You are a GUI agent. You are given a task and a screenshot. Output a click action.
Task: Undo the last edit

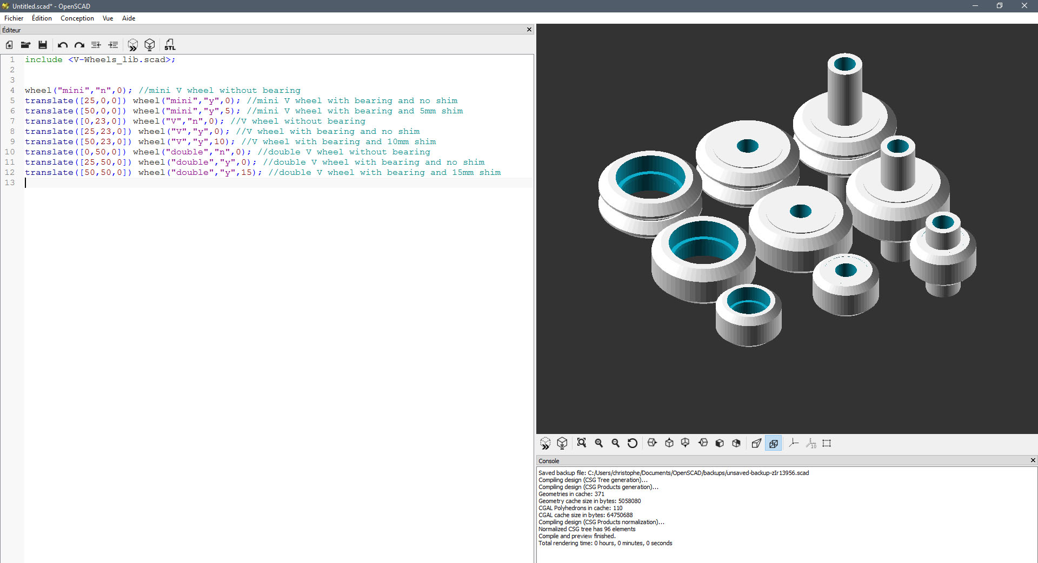(x=62, y=45)
